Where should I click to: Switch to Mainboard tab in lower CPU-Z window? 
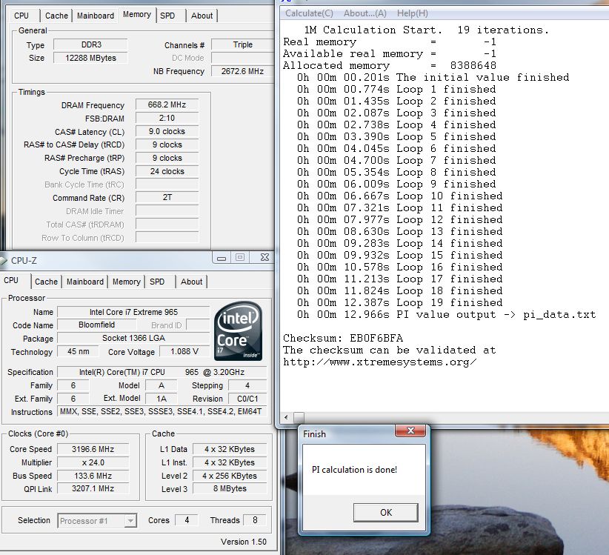tap(85, 282)
